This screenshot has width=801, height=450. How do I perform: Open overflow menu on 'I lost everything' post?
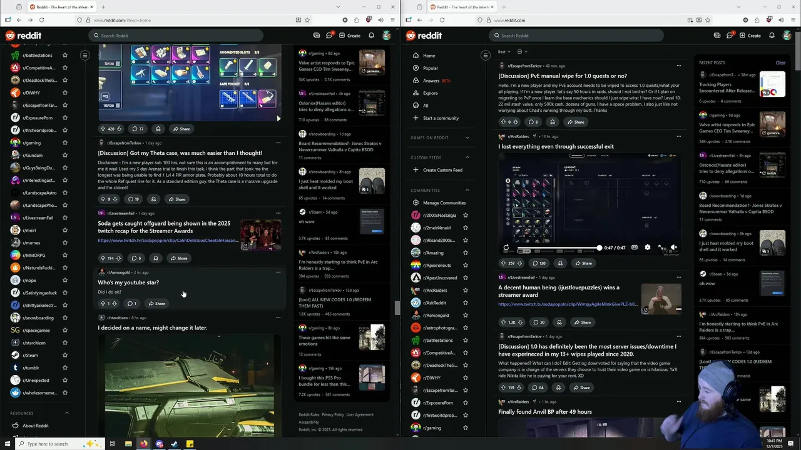[x=679, y=136]
